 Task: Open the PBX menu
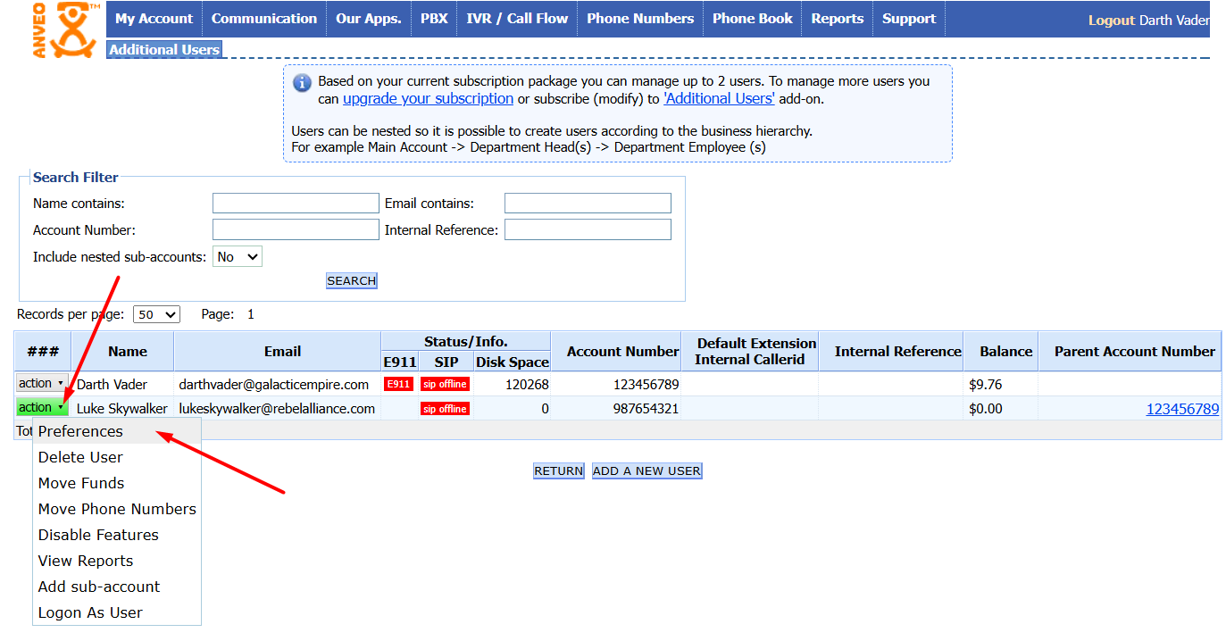(x=434, y=19)
